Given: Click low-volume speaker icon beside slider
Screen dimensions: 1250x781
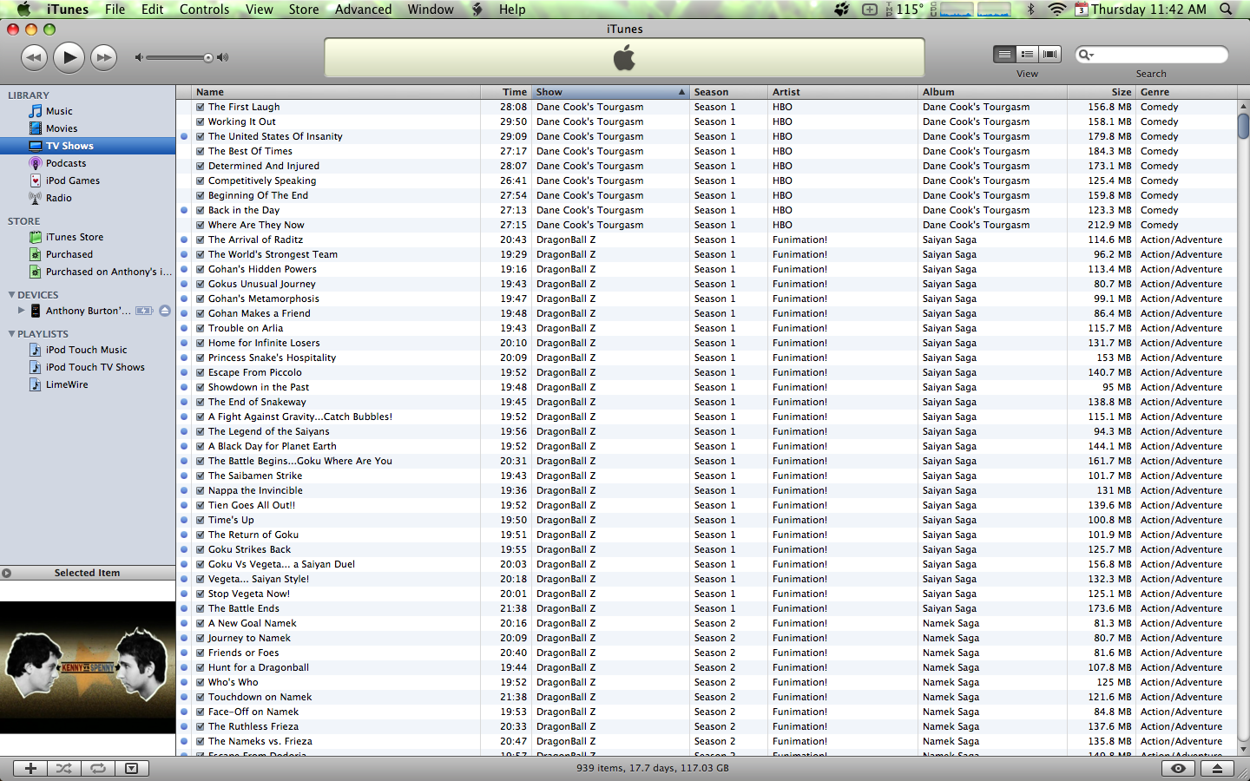Looking at the screenshot, I should pos(139,58).
